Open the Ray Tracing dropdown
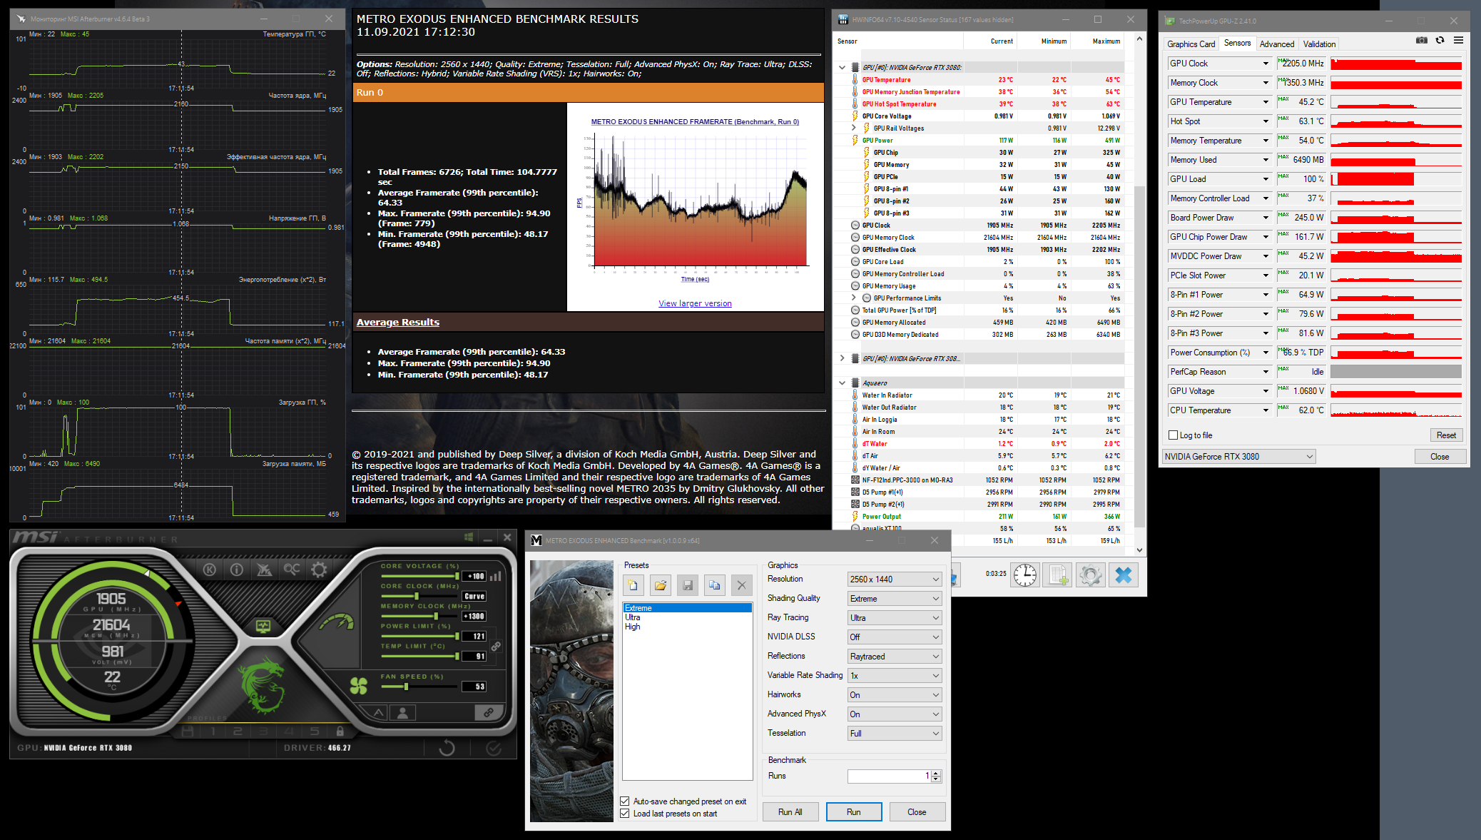This screenshot has width=1481, height=840. pyautogui.click(x=895, y=618)
